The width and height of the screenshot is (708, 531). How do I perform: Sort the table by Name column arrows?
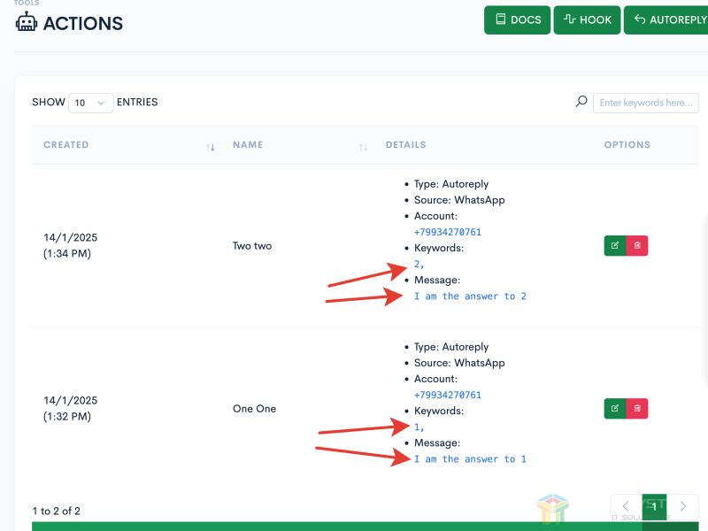tap(363, 146)
